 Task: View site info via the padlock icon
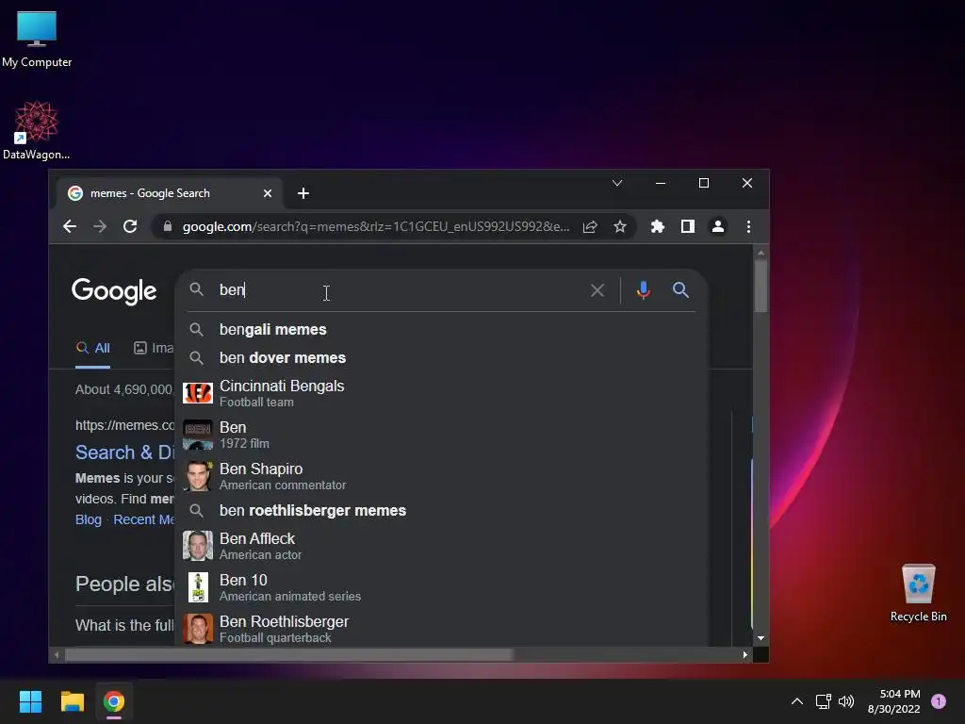pyautogui.click(x=168, y=226)
